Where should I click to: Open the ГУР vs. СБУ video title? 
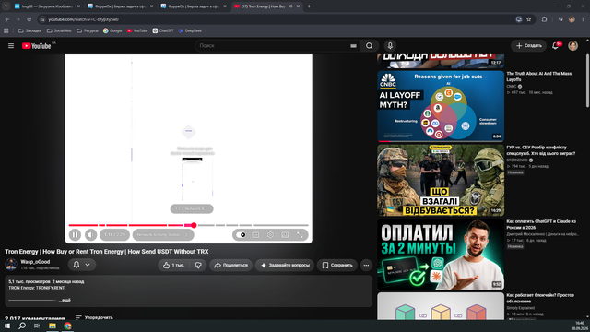[x=541, y=150]
